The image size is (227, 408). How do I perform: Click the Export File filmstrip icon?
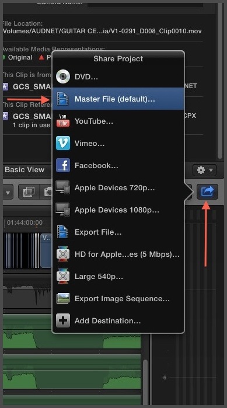click(63, 232)
